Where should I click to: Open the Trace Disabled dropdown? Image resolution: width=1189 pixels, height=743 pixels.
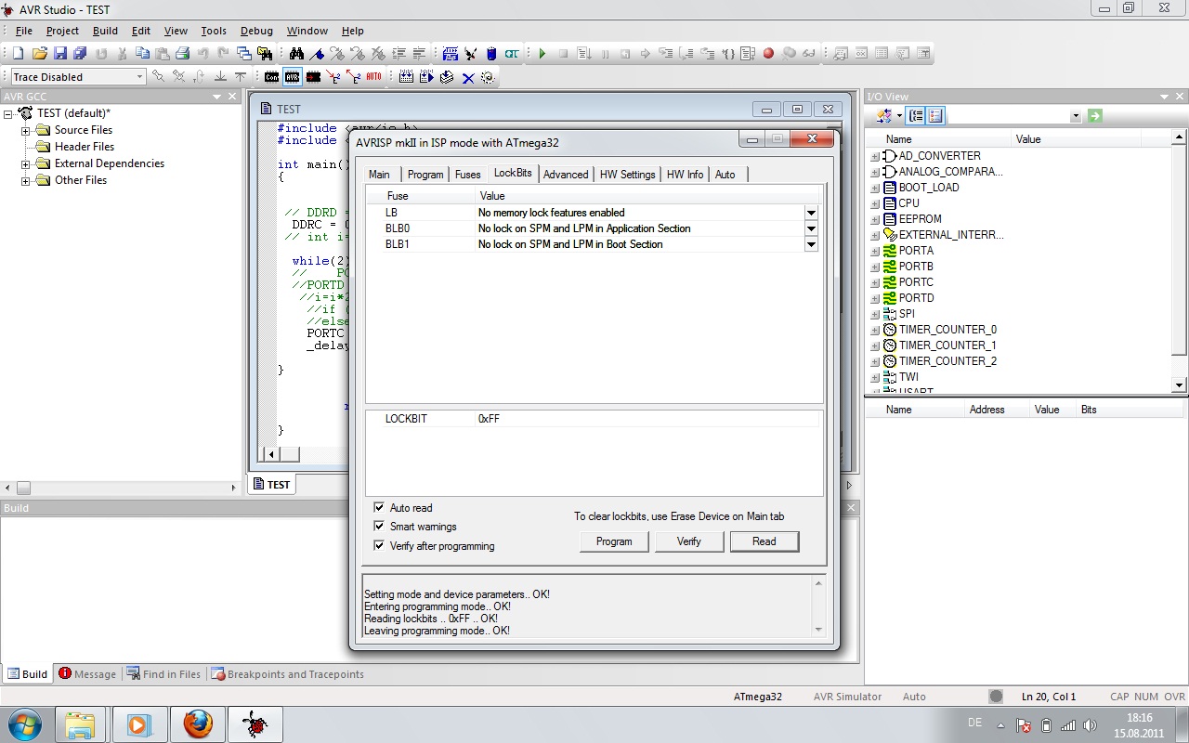click(x=140, y=77)
